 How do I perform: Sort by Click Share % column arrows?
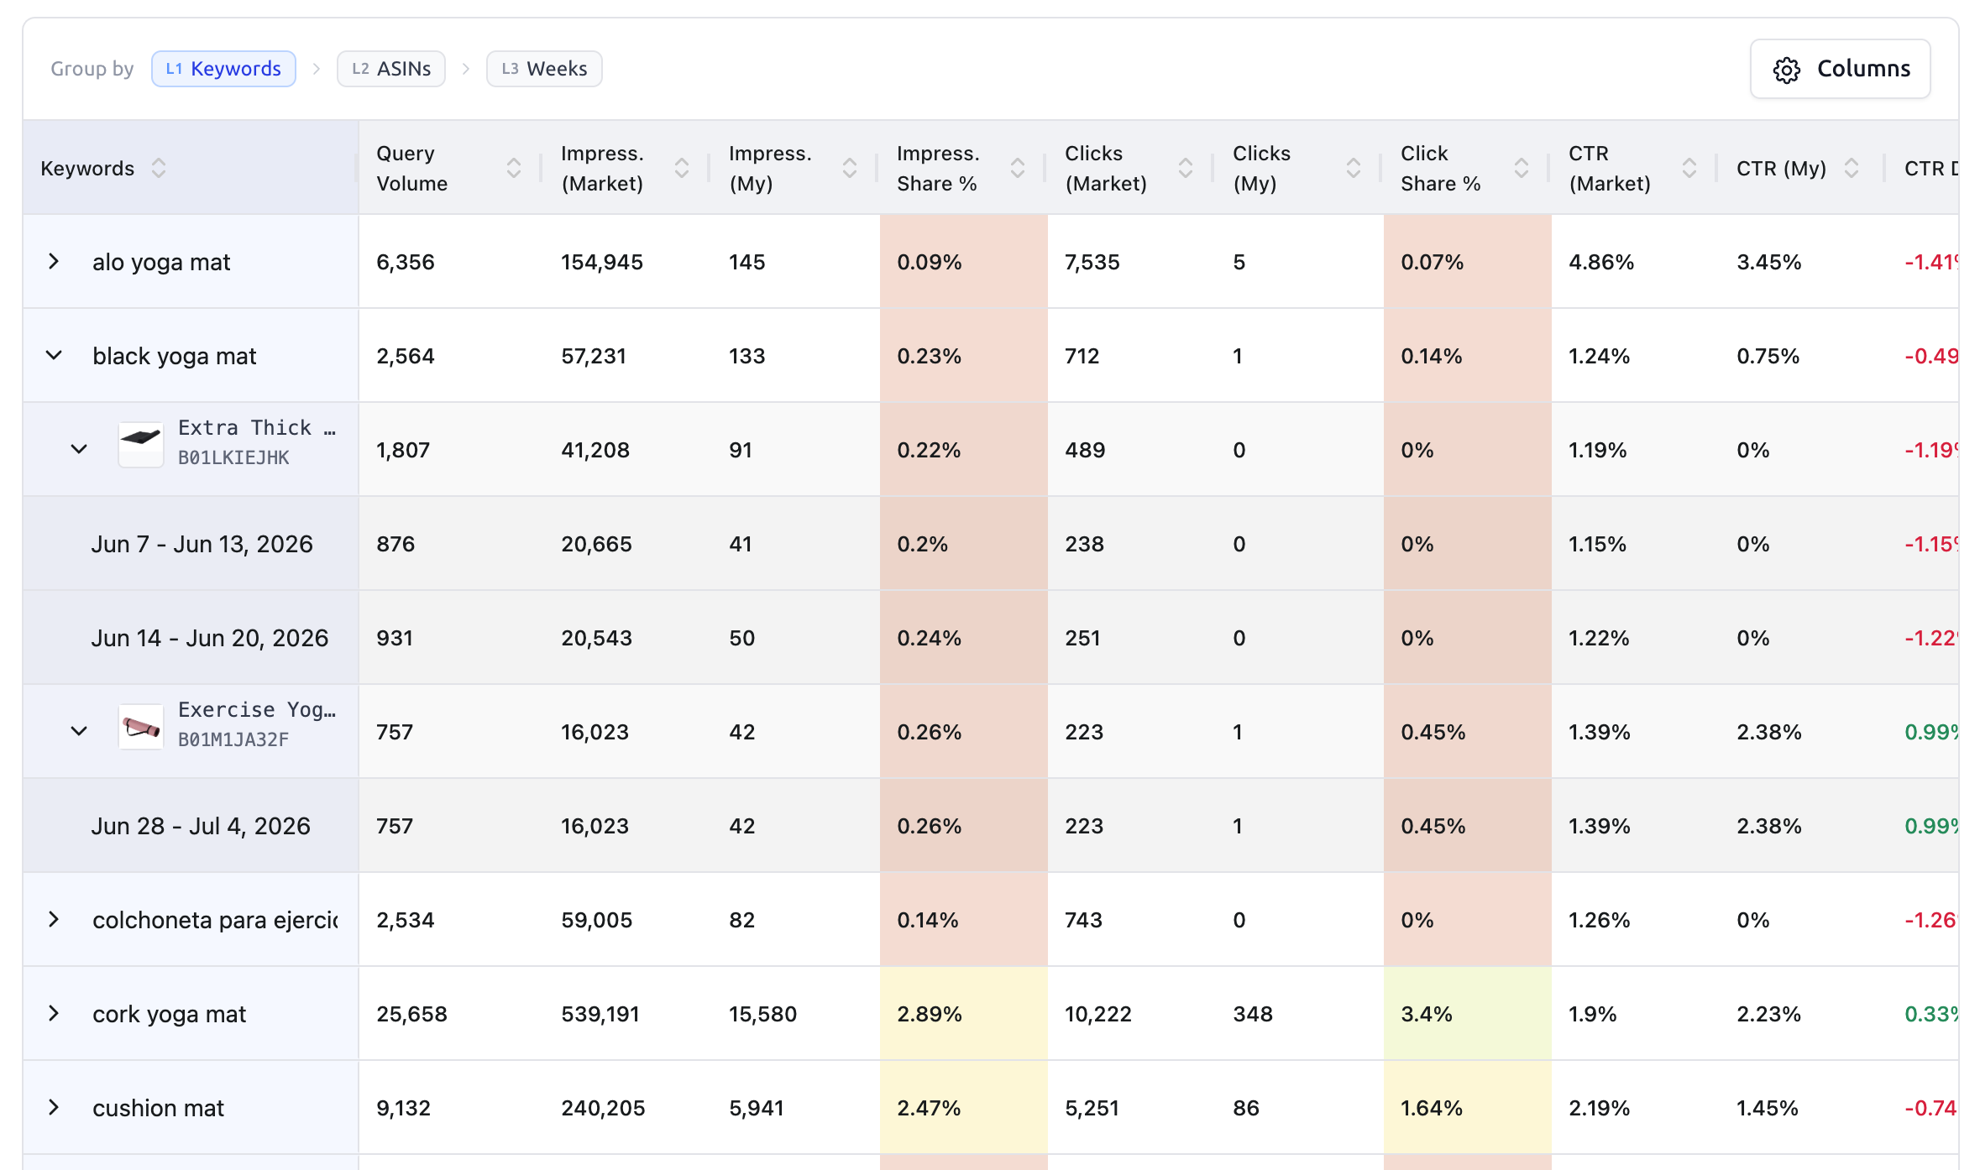[x=1522, y=169]
